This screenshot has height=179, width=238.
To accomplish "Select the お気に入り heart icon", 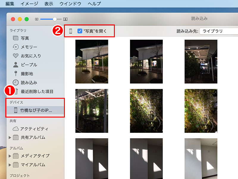I will 15,56.
